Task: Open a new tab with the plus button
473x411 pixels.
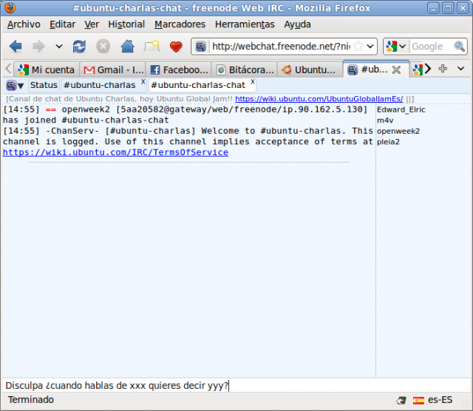Action: [x=443, y=69]
